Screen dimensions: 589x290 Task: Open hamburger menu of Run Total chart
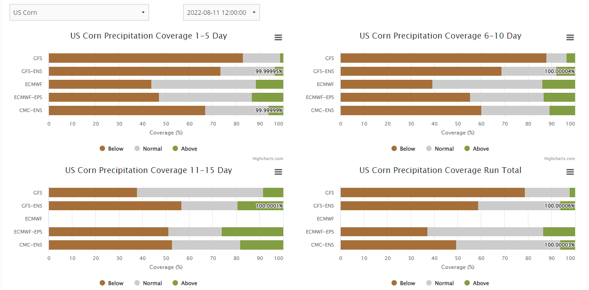[x=570, y=172]
